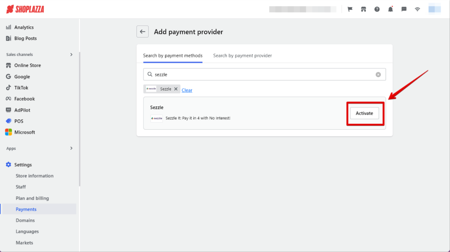Image resolution: width=450 pixels, height=252 pixels.
Task: Open the storefront icon in header
Action: coord(363,9)
